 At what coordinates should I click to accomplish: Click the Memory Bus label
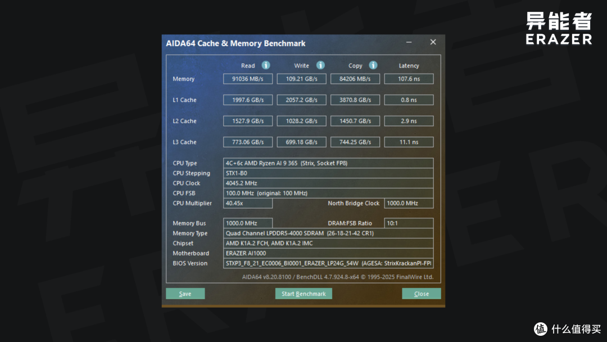[x=189, y=223]
